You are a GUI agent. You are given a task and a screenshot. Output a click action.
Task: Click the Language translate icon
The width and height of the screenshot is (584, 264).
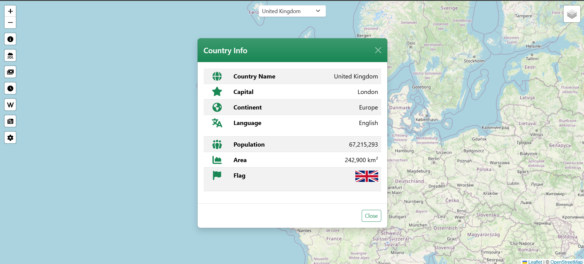[217, 123]
